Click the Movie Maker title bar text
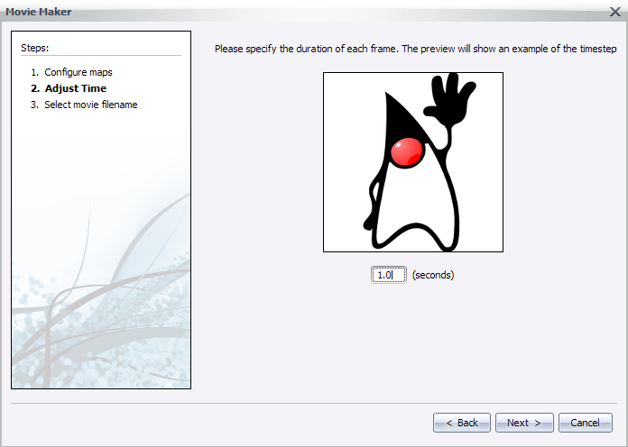Image resolution: width=628 pixels, height=447 pixels. pyautogui.click(x=39, y=11)
